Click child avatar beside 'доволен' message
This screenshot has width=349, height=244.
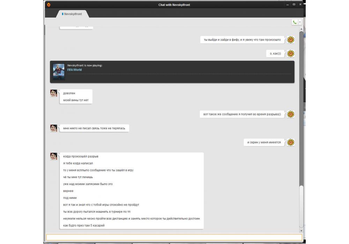[x=54, y=93]
